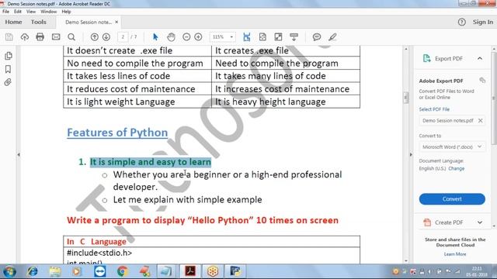Switch to the Home tab
The width and height of the screenshot is (497, 279).
[13, 22]
